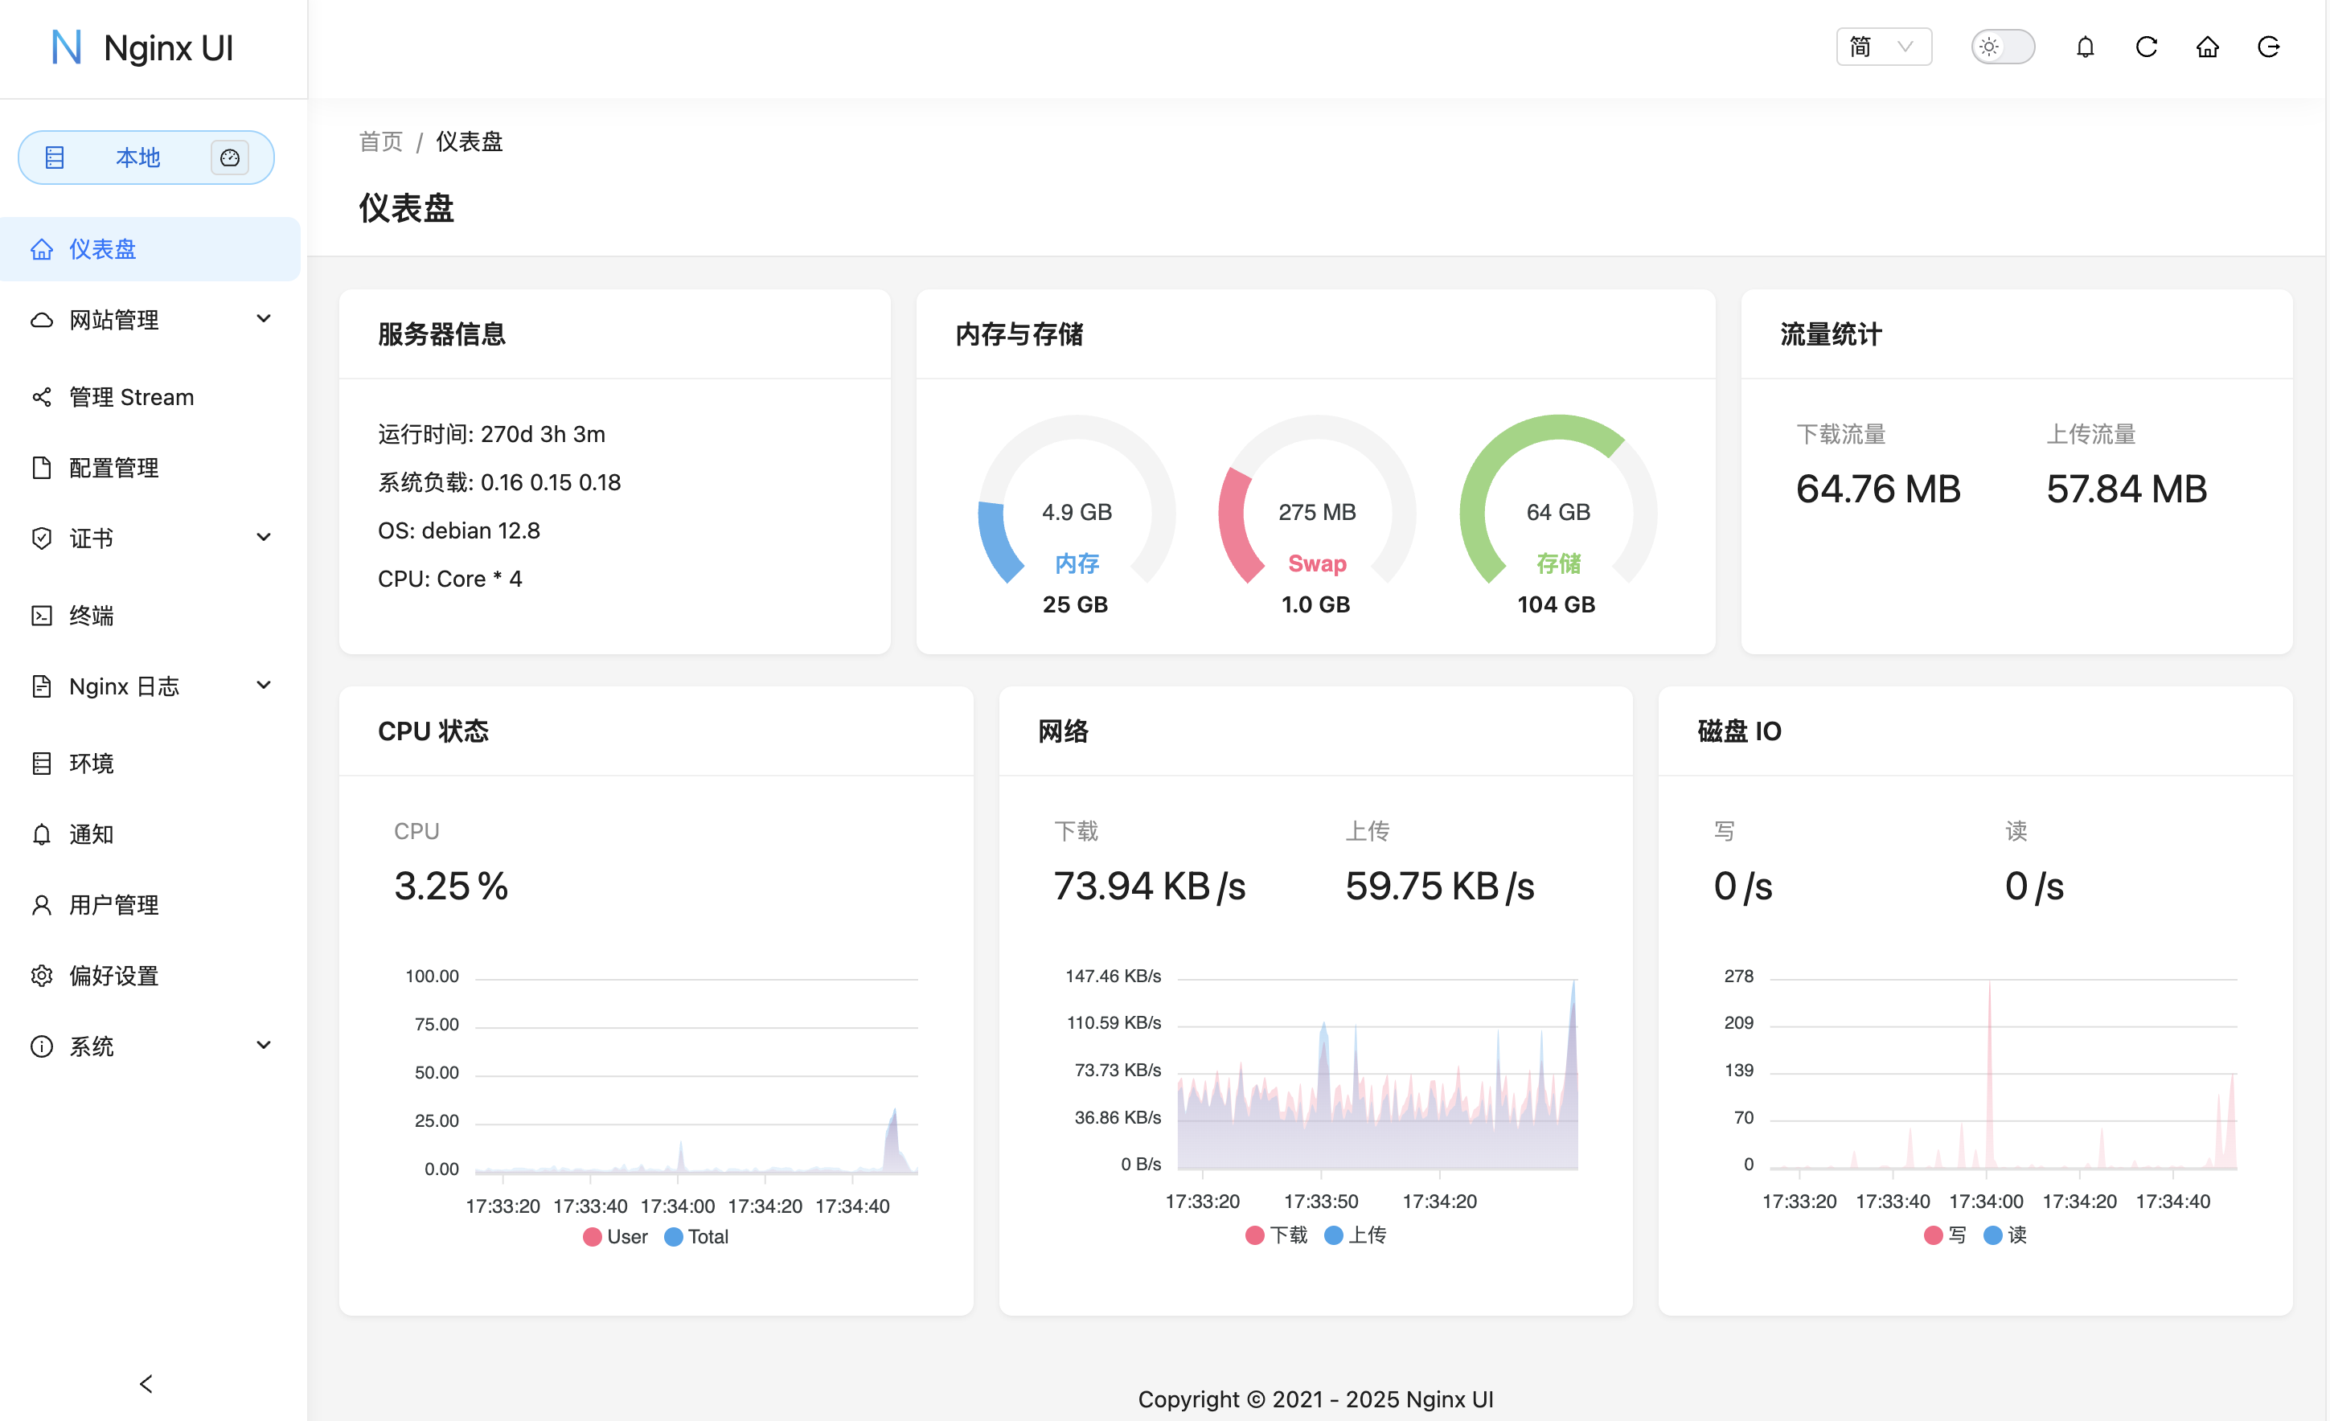Click the 仪表盘 breadcrumb item

tap(469, 141)
